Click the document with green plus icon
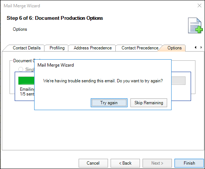The width and height of the screenshot is (205, 169). (x=195, y=25)
